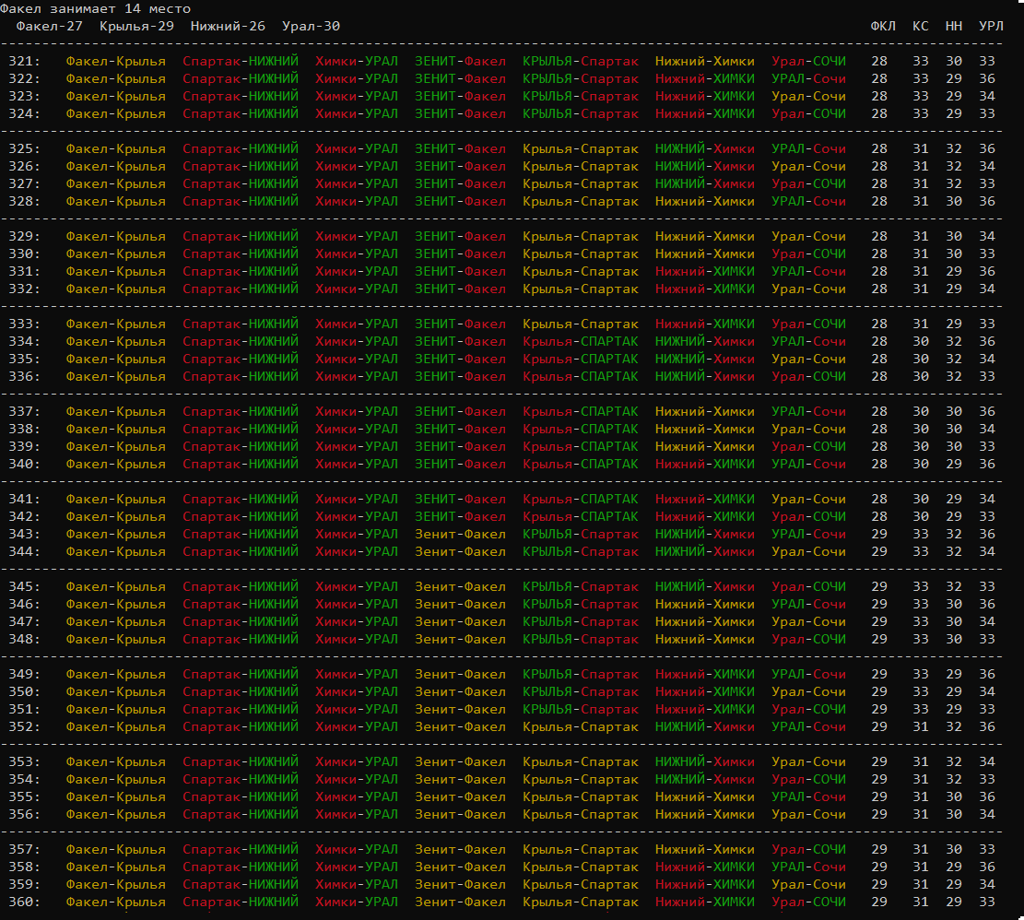Screen dimensions: 1024x920
Task: Select "Спартак-НИЖНИЙ" in row 338
Action: pyautogui.click(x=241, y=430)
